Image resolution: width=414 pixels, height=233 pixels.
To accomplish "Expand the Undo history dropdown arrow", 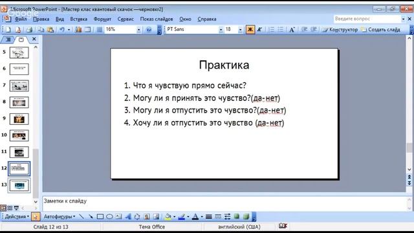I will pyautogui.click(x=69, y=30).
